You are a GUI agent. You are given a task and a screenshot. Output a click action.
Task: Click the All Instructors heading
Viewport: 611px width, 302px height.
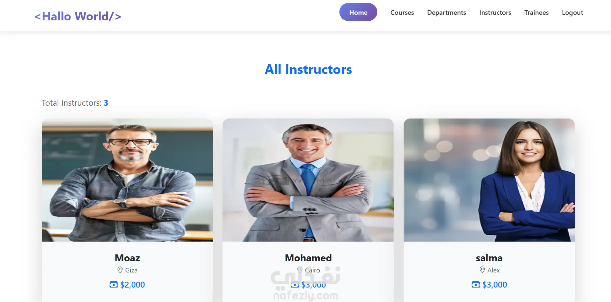308,69
